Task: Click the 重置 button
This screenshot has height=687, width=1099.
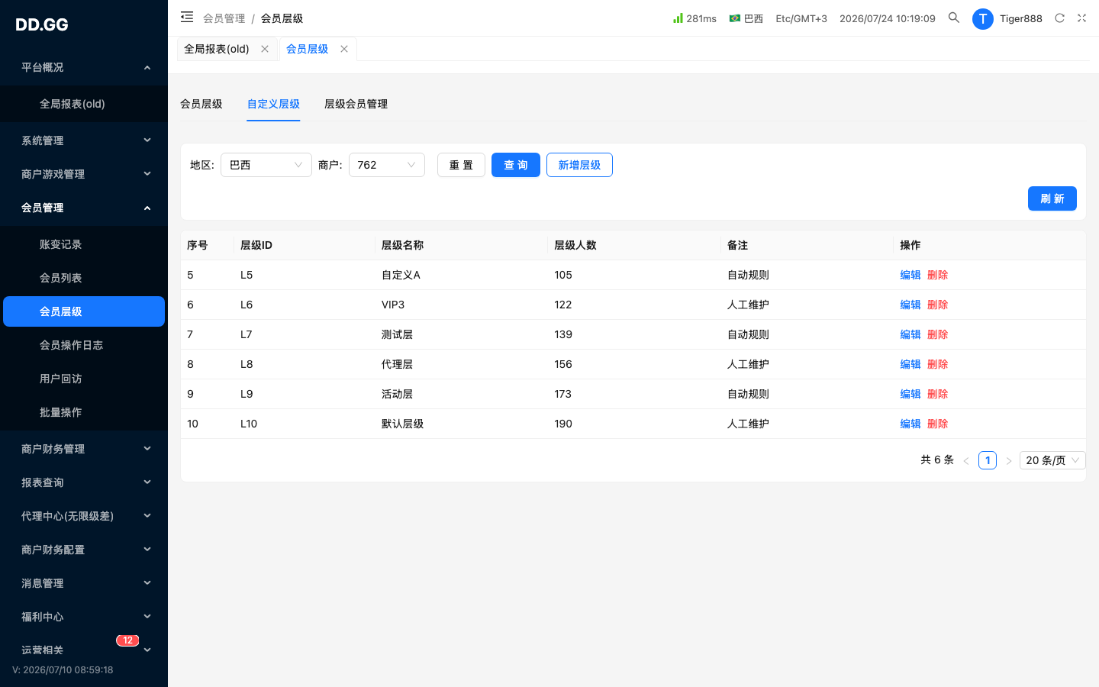Action: click(x=461, y=165)
